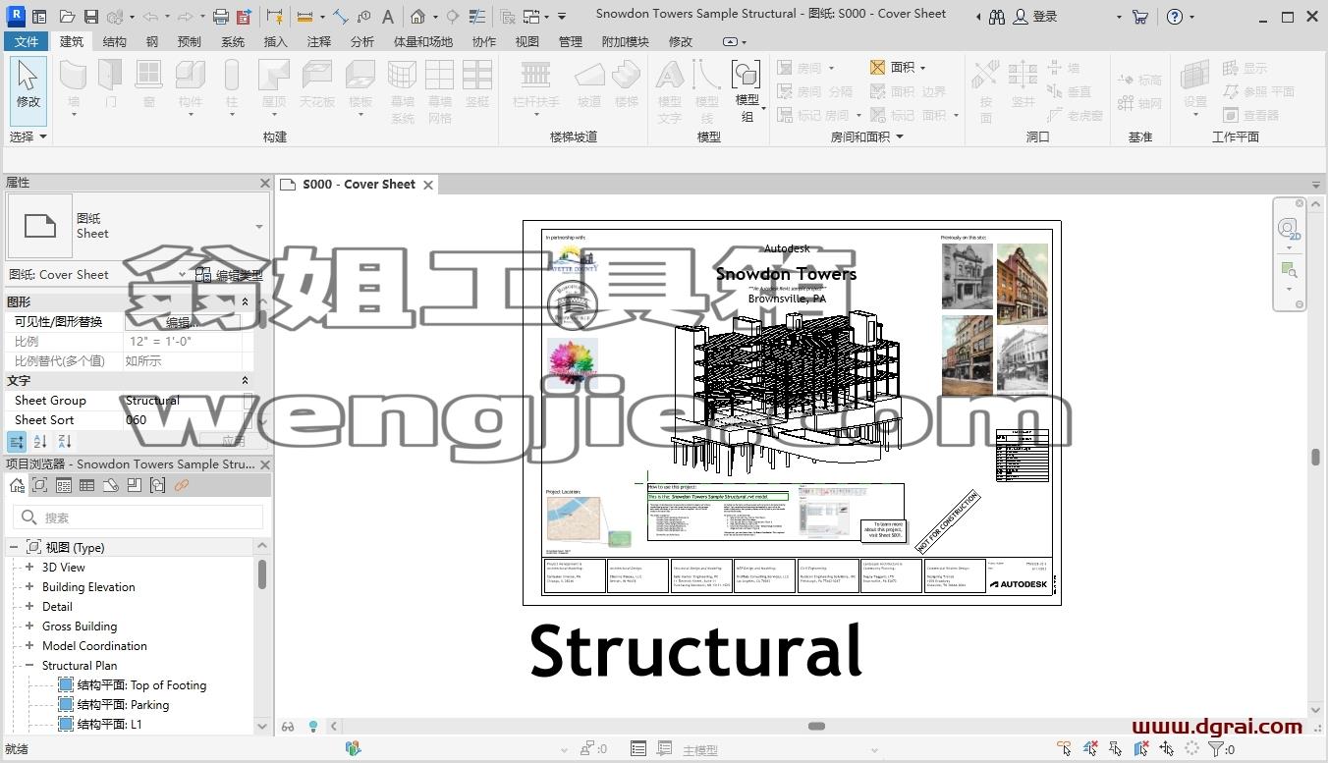Click the selection filter funnel icon
Image resolution: width=1328 pixels, height=763 pixels.
[1216, 748]
